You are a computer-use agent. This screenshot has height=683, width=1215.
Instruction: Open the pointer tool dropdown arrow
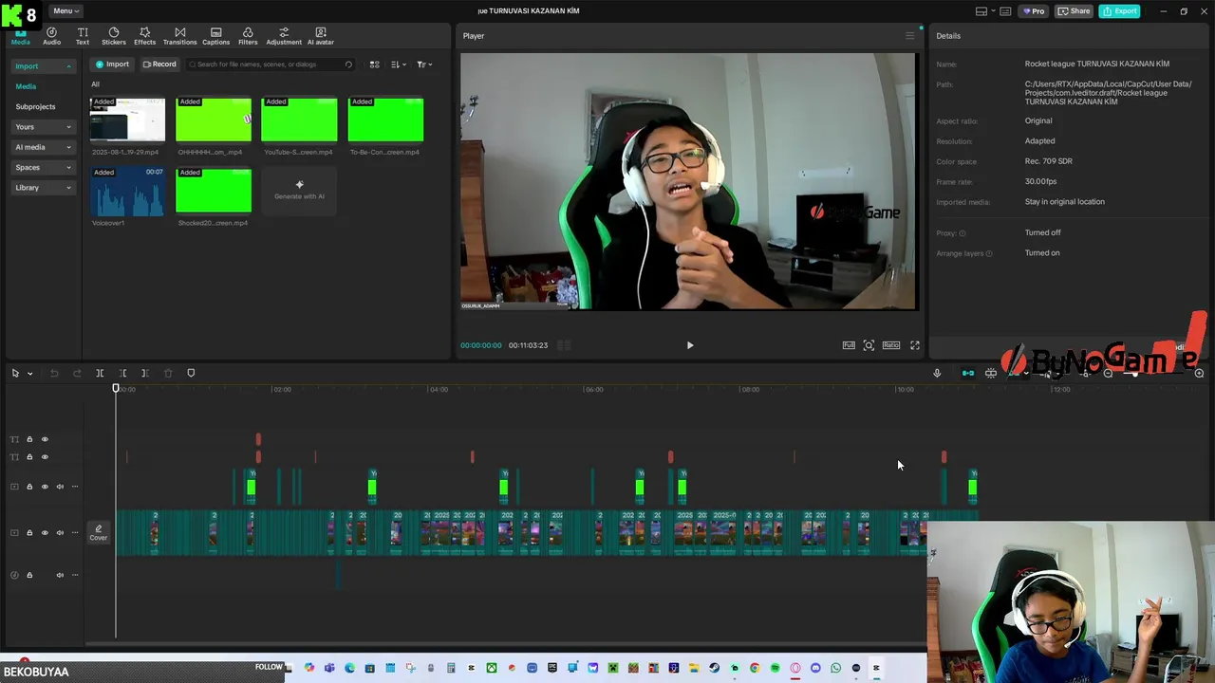pyautogui.click(x=29, y=374)
